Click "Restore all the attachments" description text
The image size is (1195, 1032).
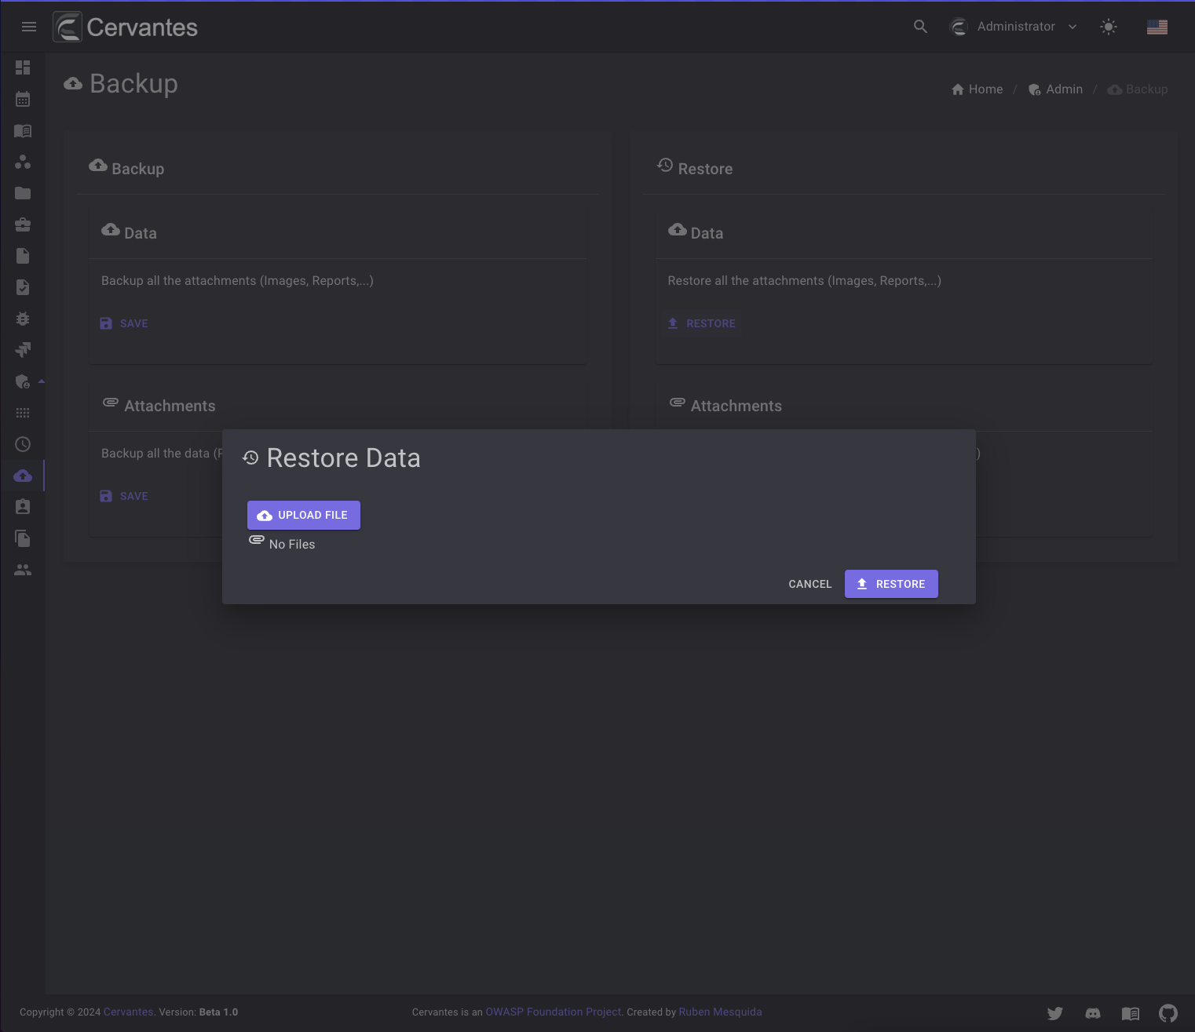804,280
